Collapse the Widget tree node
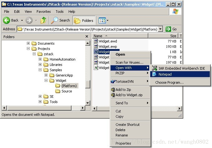 pyautogui.click(x=46, y=81)
